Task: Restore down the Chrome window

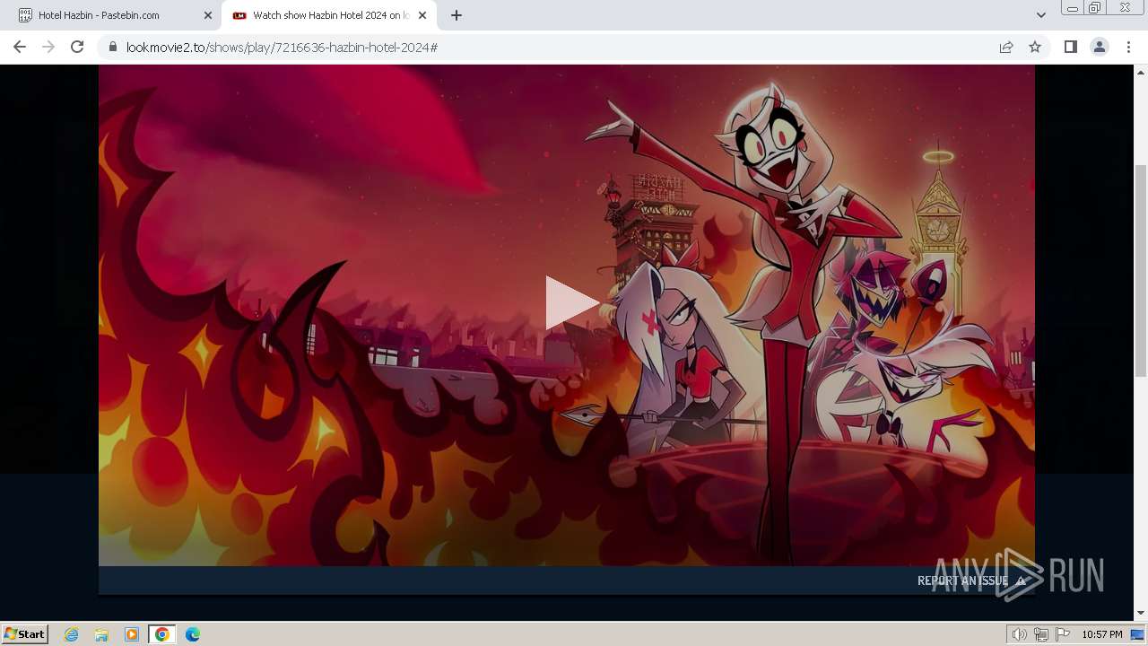Action: click(x=1095, y=8)
